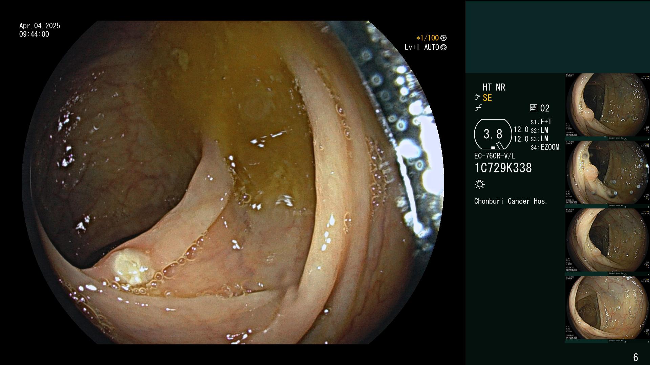
Task: Click the orange SE mode label
Action: (x=487, y=98)
